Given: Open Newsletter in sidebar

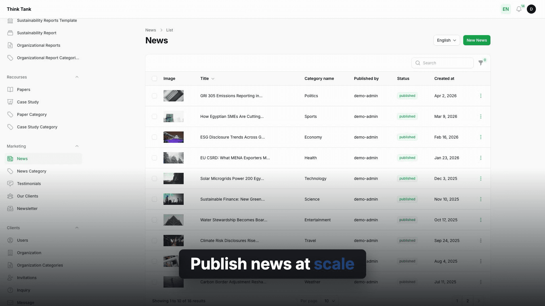Looking at the screenshot, I should coord(43,209).
